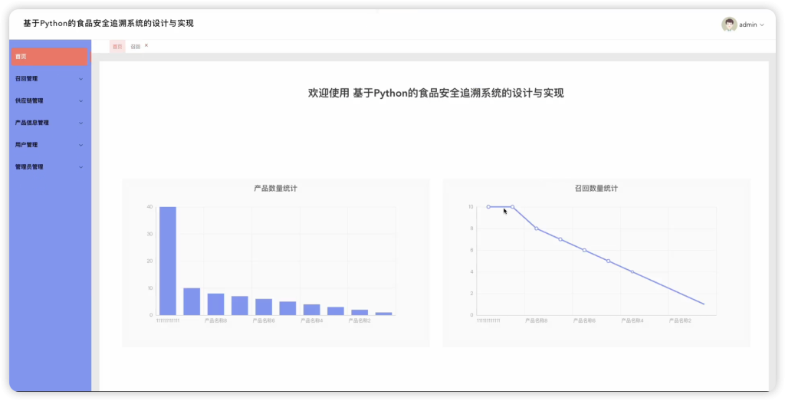The height and width of the screenshot is (401, 785).
Task: Click the header title 基于Python的食品安全追溯系统的设计与实现
Action: [x=108, y=24]
